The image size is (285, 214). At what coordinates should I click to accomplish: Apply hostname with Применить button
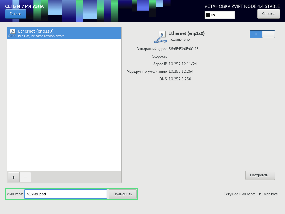coord(122,194)
